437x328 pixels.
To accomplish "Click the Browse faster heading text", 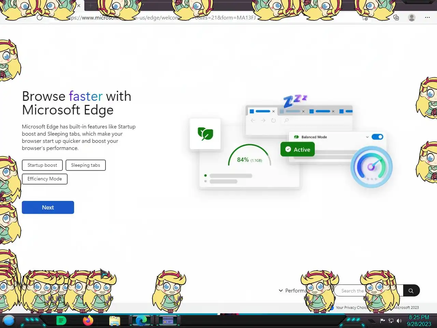I will pyautogui.click(x=76, y=103).
